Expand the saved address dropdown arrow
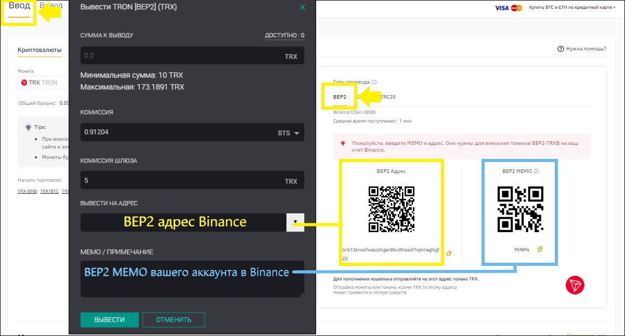625x336 pixels. 295,222
